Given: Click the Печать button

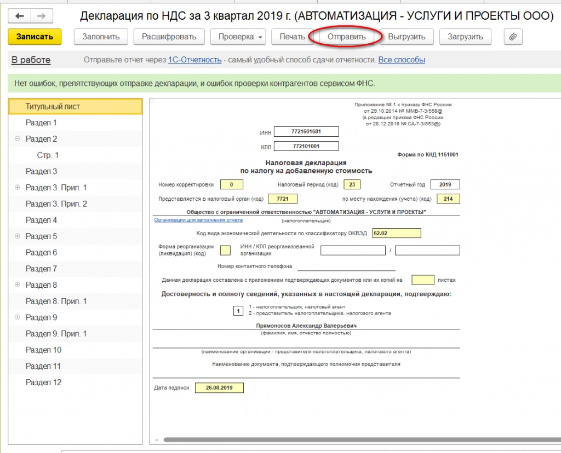Looking at the screenshot, I should 293,37.
